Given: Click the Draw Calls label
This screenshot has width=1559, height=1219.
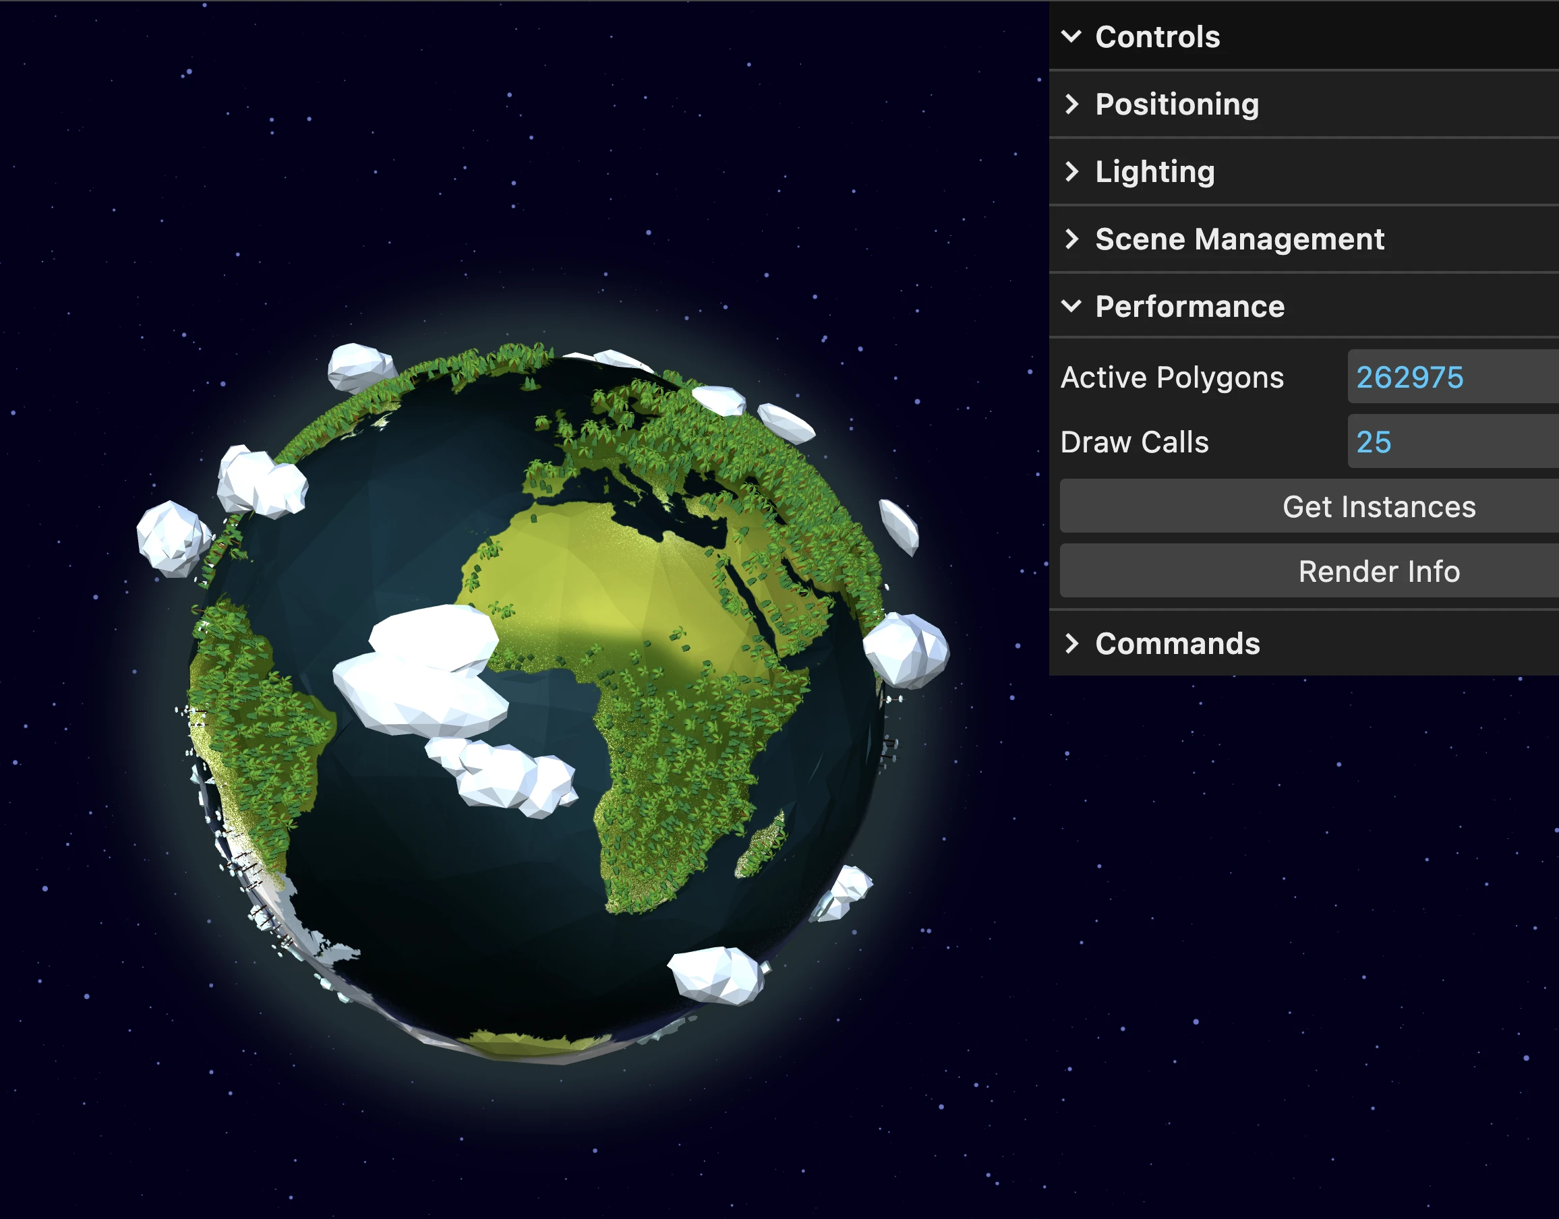Looking at the screenshot, I should pyautogui.click(x=1134, y=442).
